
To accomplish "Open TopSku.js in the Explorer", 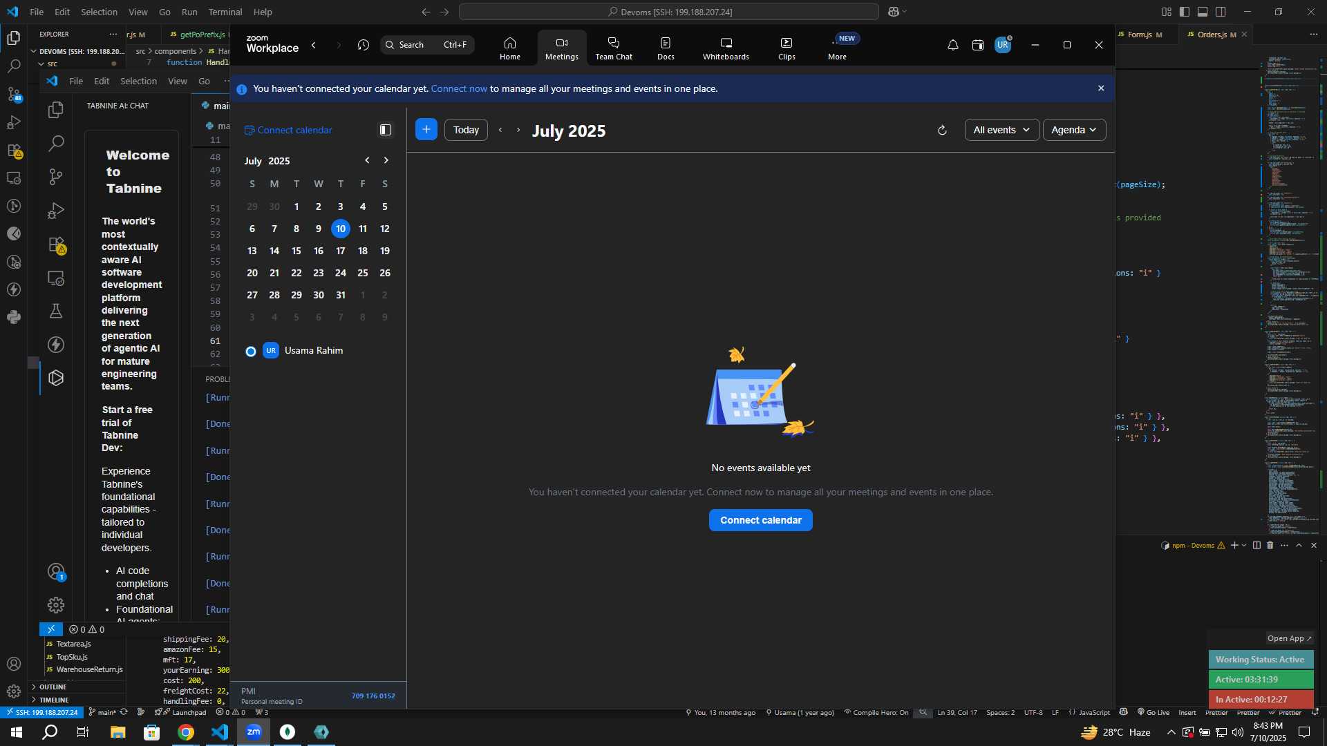I will [72, 657].
